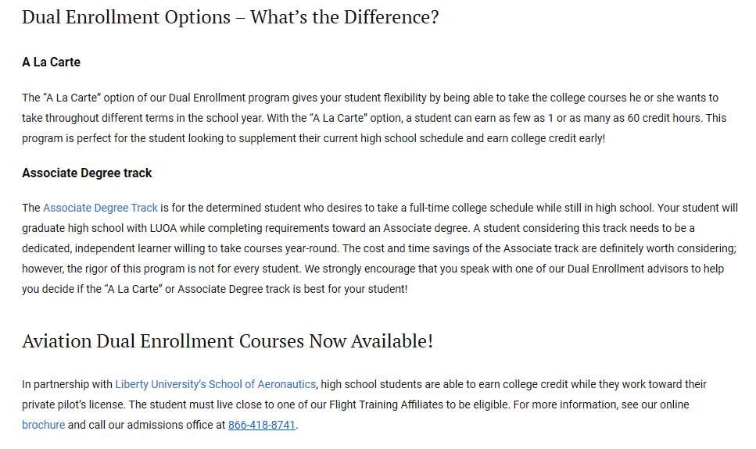Click the bold Associate Degree track subheading
The image size is (756, 449).
point(87,173)
